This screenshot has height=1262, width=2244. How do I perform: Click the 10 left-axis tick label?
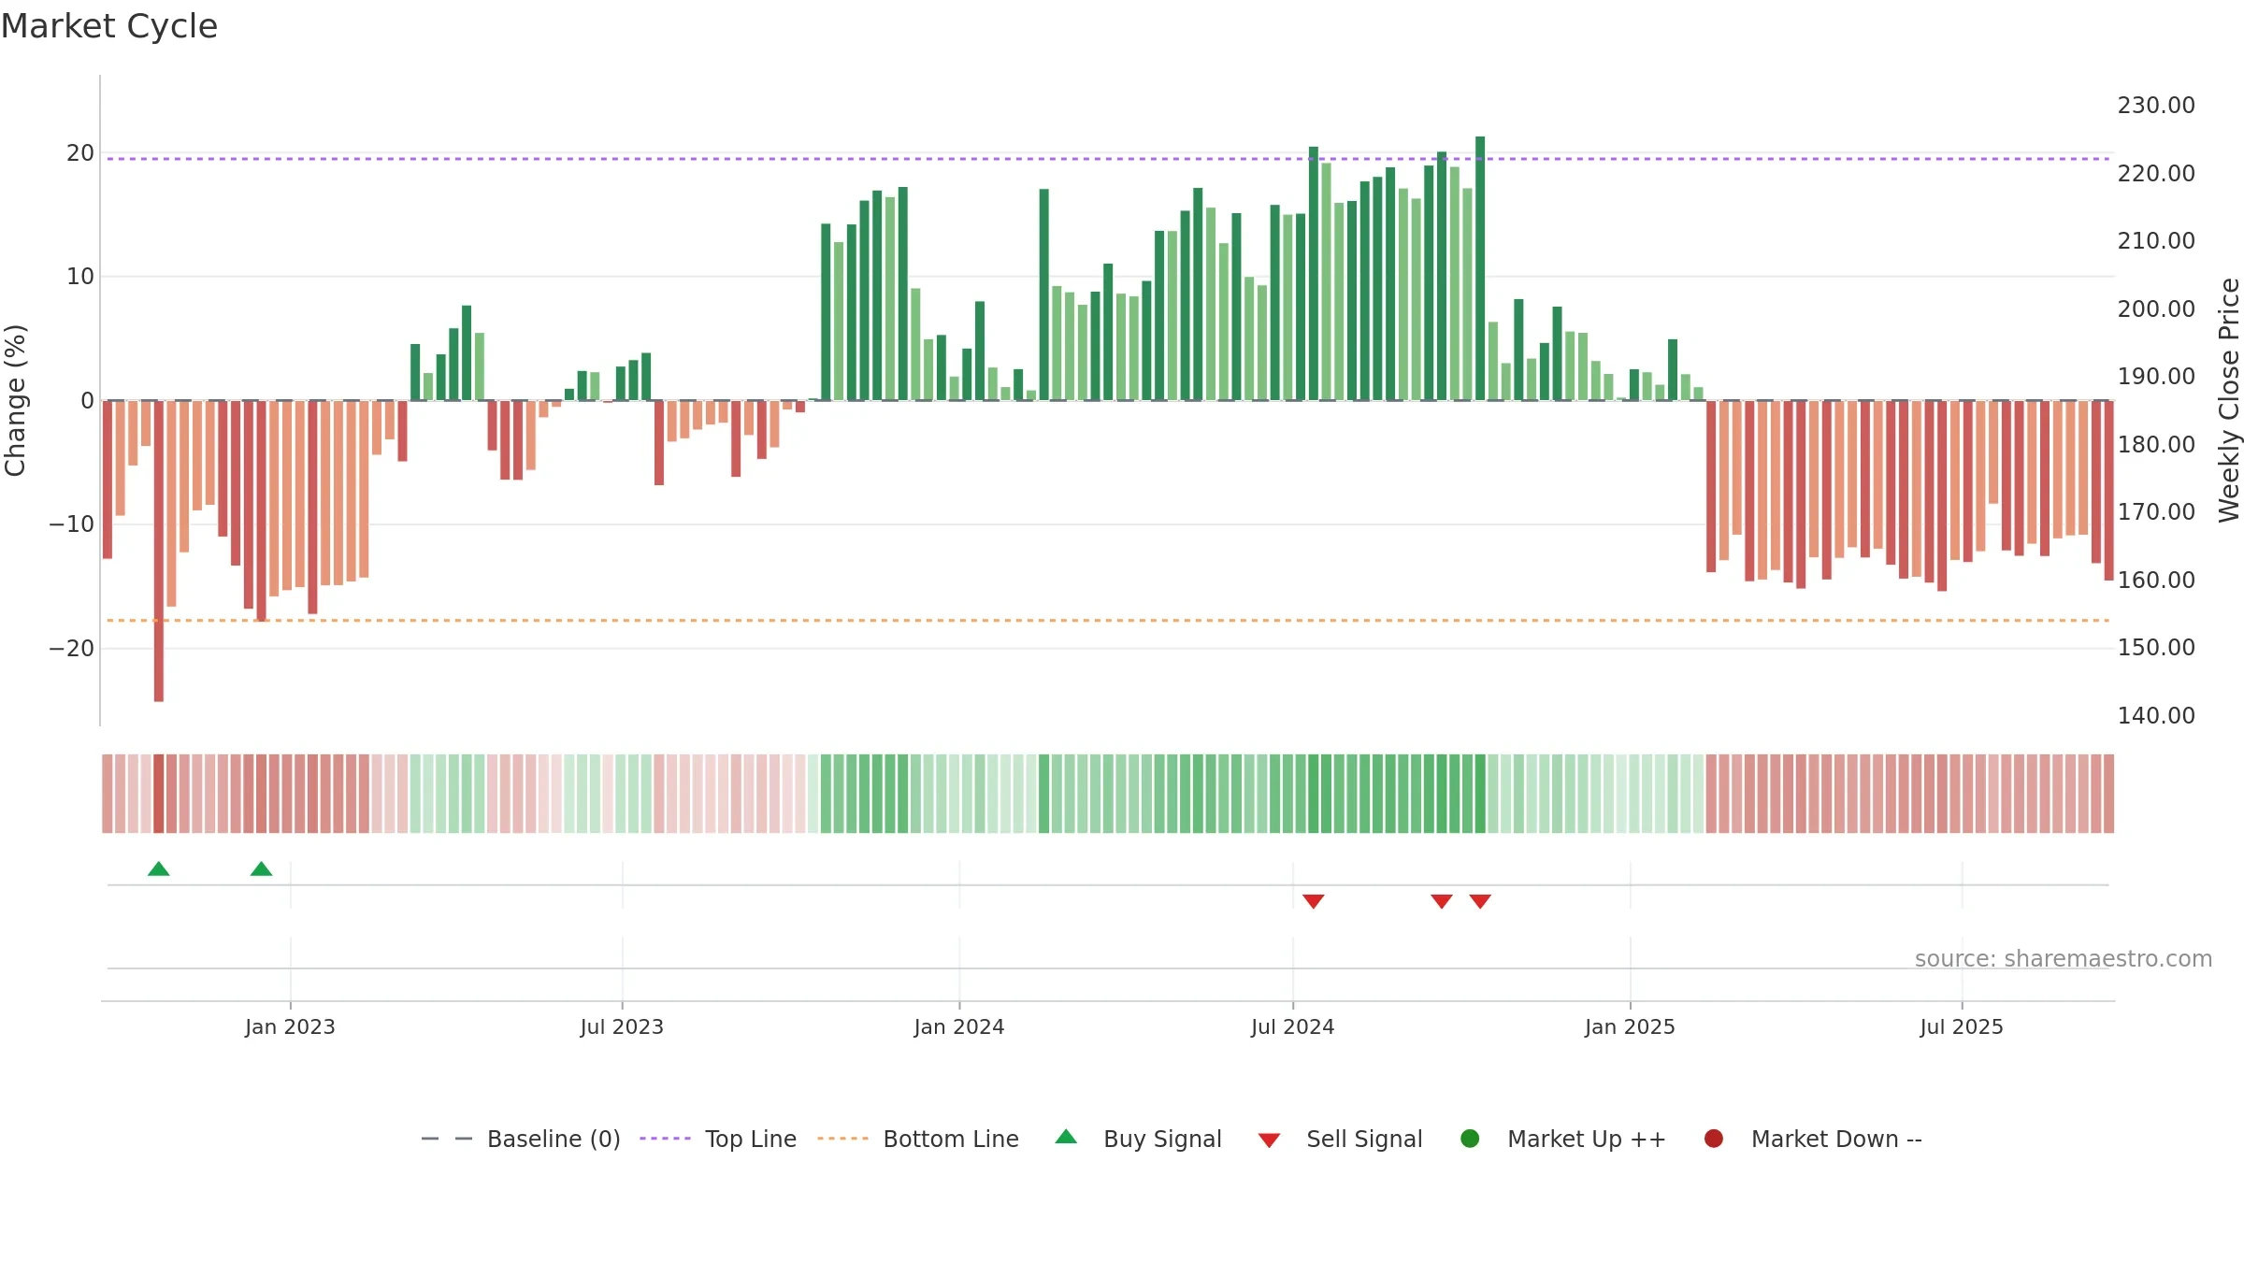pyautogui.click(x=80, y=277)
